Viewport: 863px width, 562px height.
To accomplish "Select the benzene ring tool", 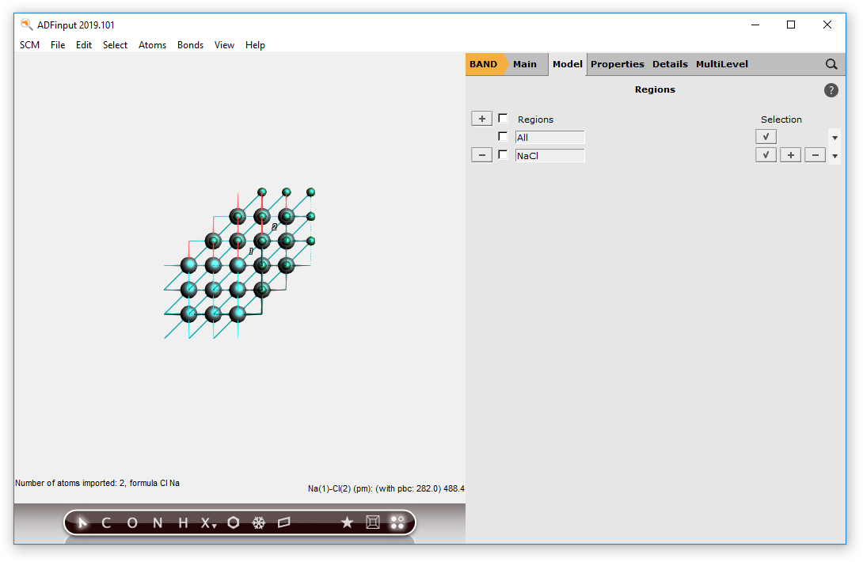I will [x=234, y=522].
